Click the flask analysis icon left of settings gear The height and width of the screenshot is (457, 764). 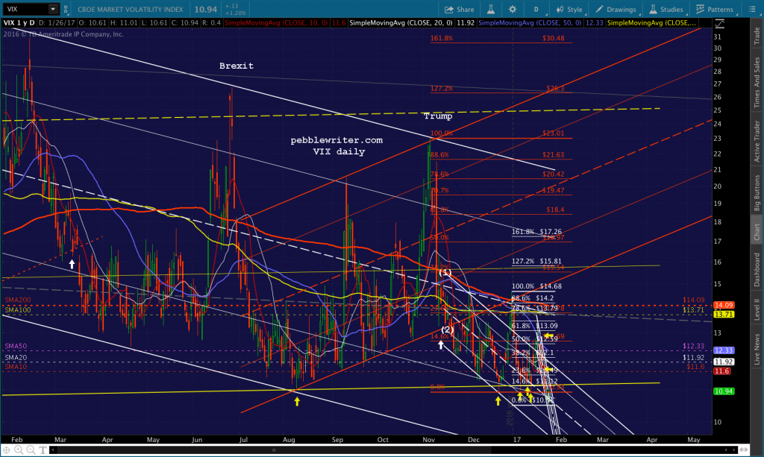[490, 10]
